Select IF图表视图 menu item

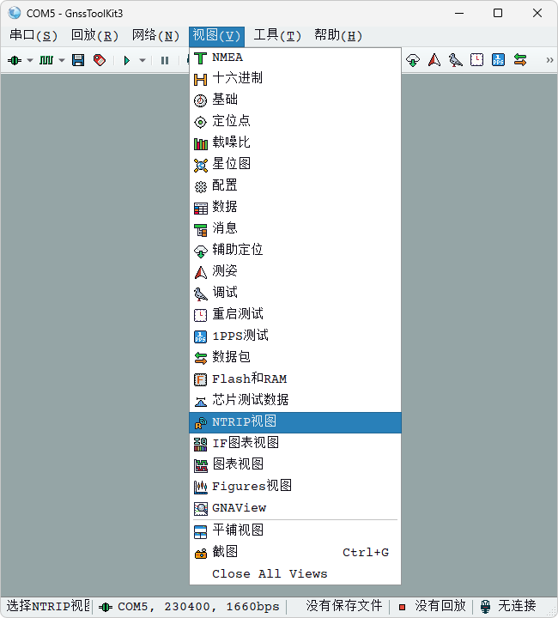(295, 444)
